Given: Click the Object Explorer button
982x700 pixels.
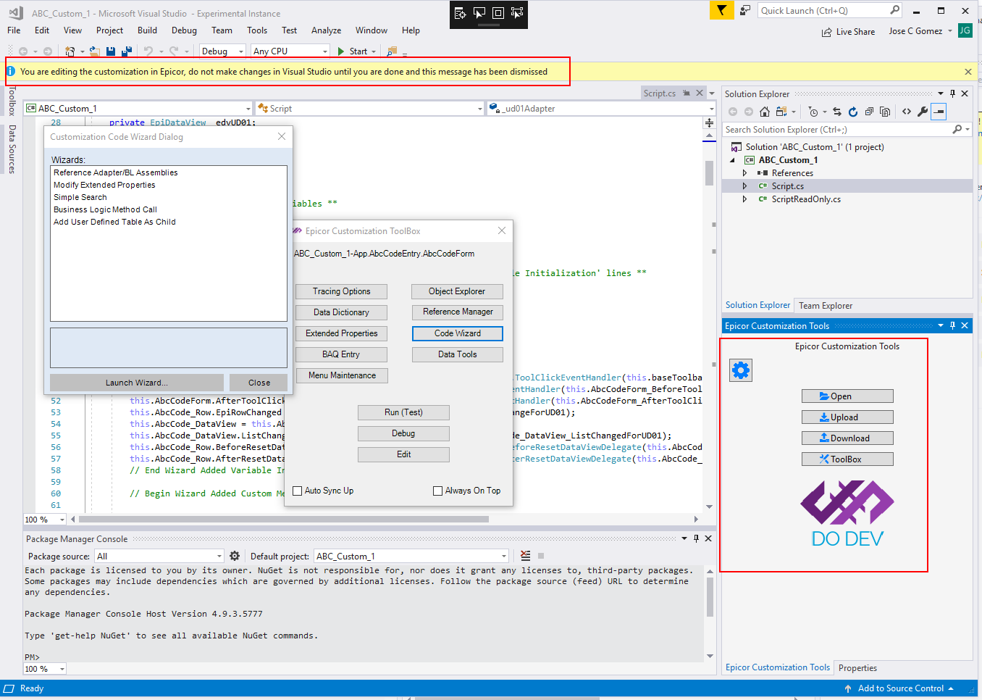Looking at the screenshot, I should click(457, 291).
